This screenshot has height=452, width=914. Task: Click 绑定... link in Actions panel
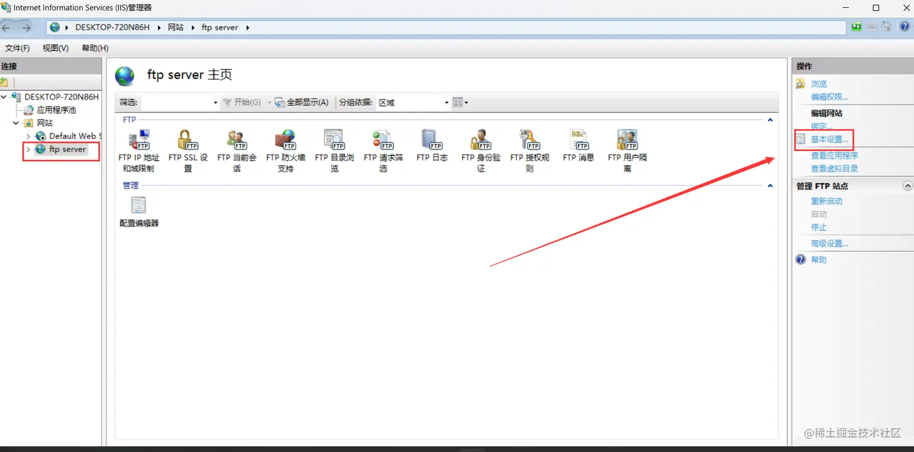822,126
